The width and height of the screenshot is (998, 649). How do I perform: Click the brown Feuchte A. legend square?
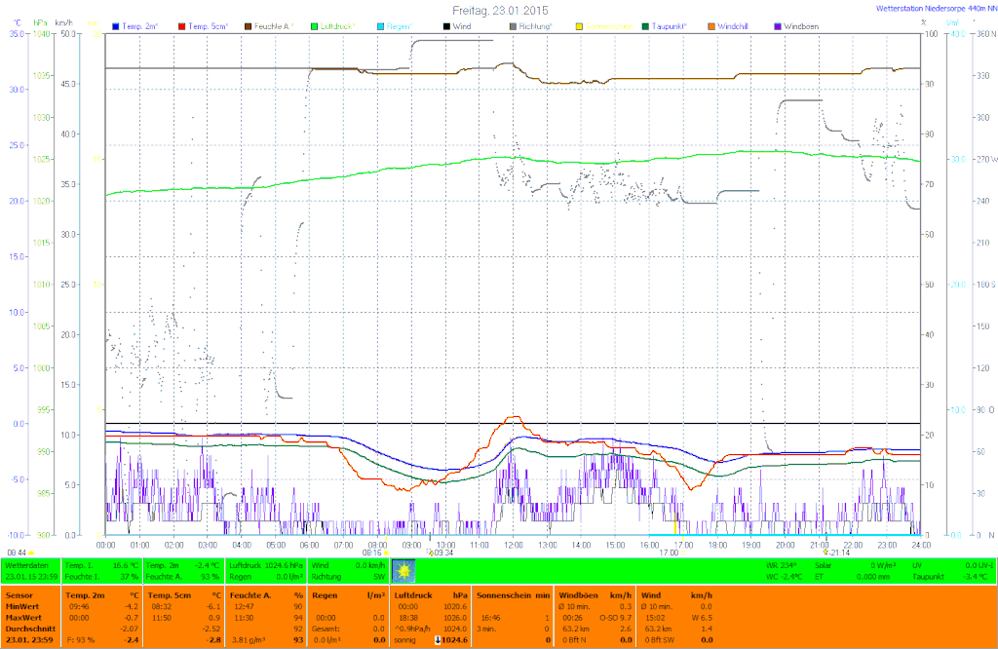pyautogui.click(x=248, y=25)
